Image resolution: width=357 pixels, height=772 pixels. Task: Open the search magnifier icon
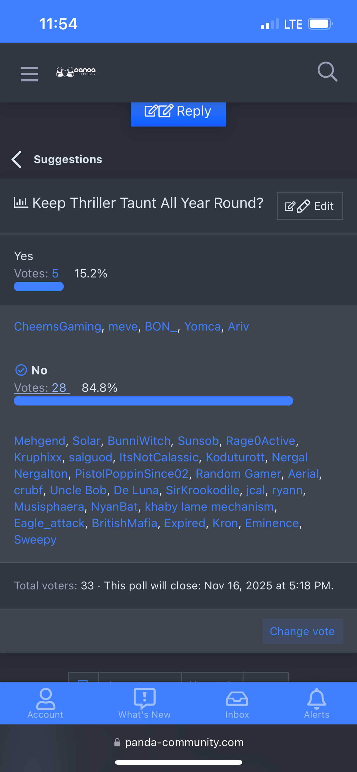coord(327,72)
